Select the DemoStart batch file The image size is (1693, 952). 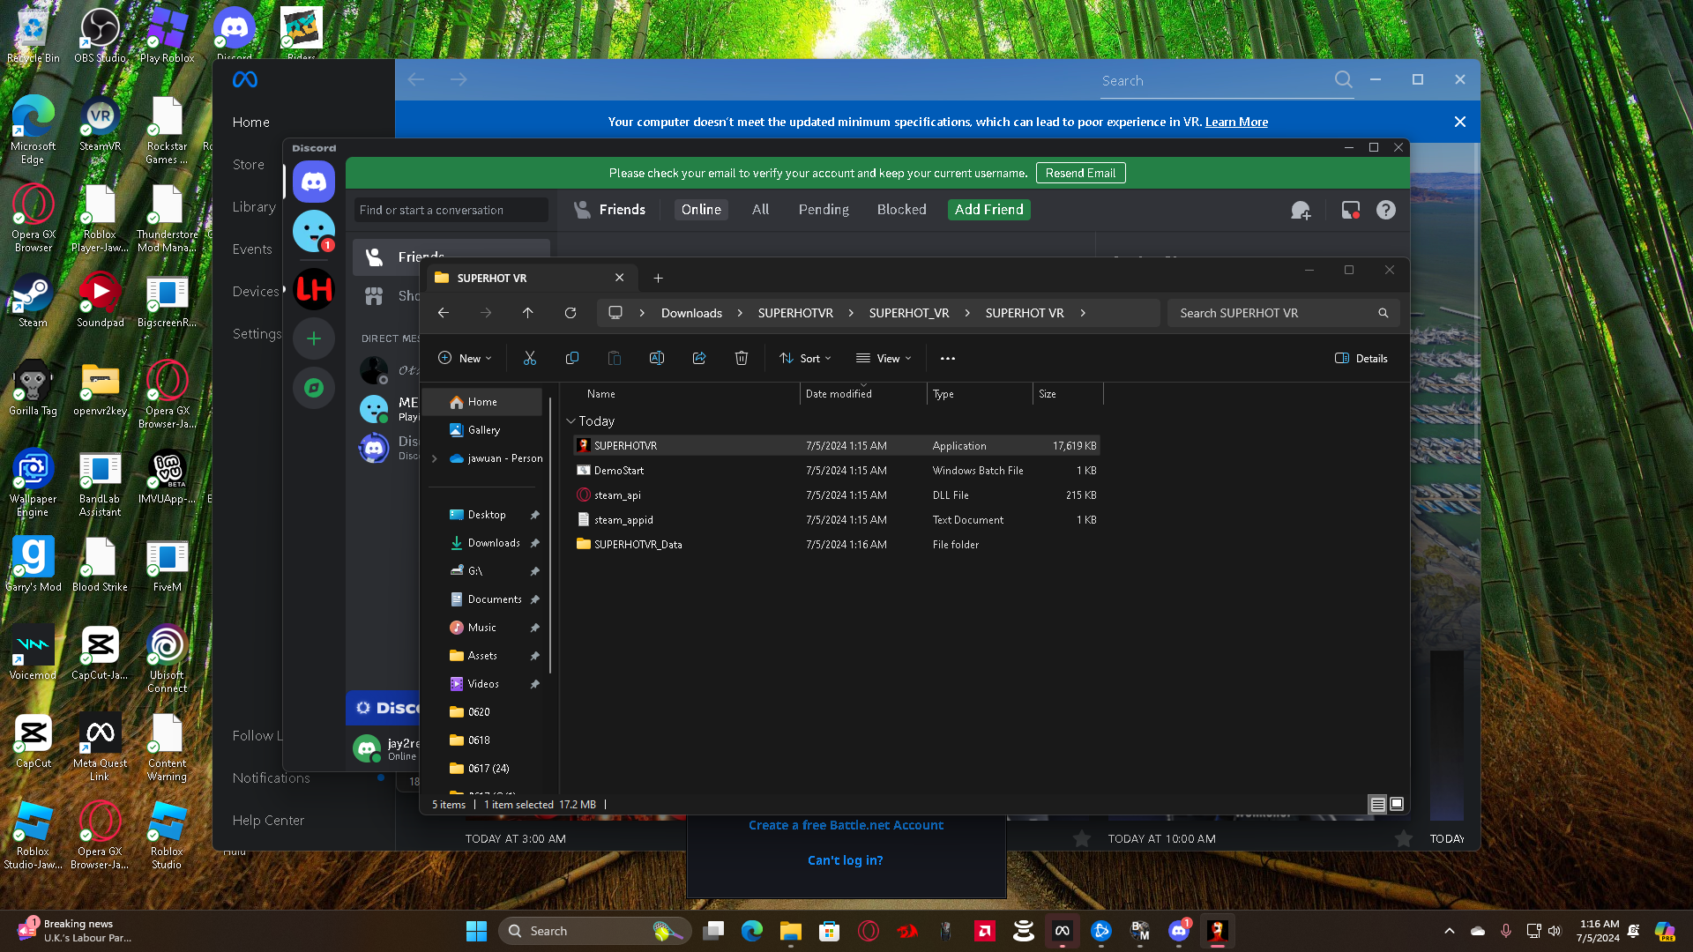[x=836, y=471]
